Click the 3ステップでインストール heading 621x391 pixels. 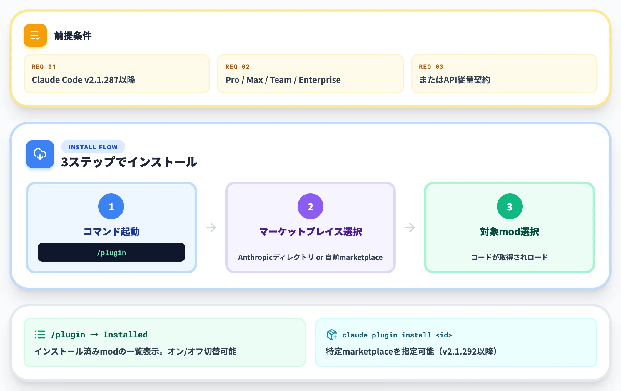129,162
